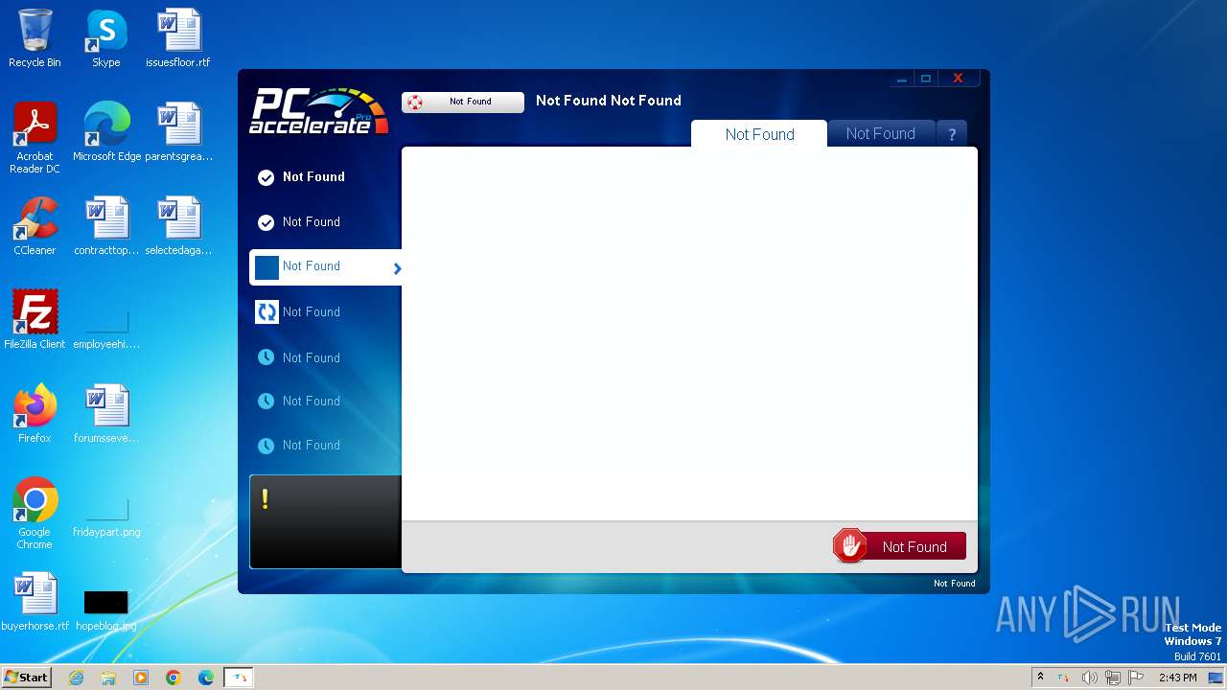Image resolution: width=1227 pixels, height=690 pixels.
Task: Switch to the inactive dark 'Not Found' tab
Action: tap(881, 134)
